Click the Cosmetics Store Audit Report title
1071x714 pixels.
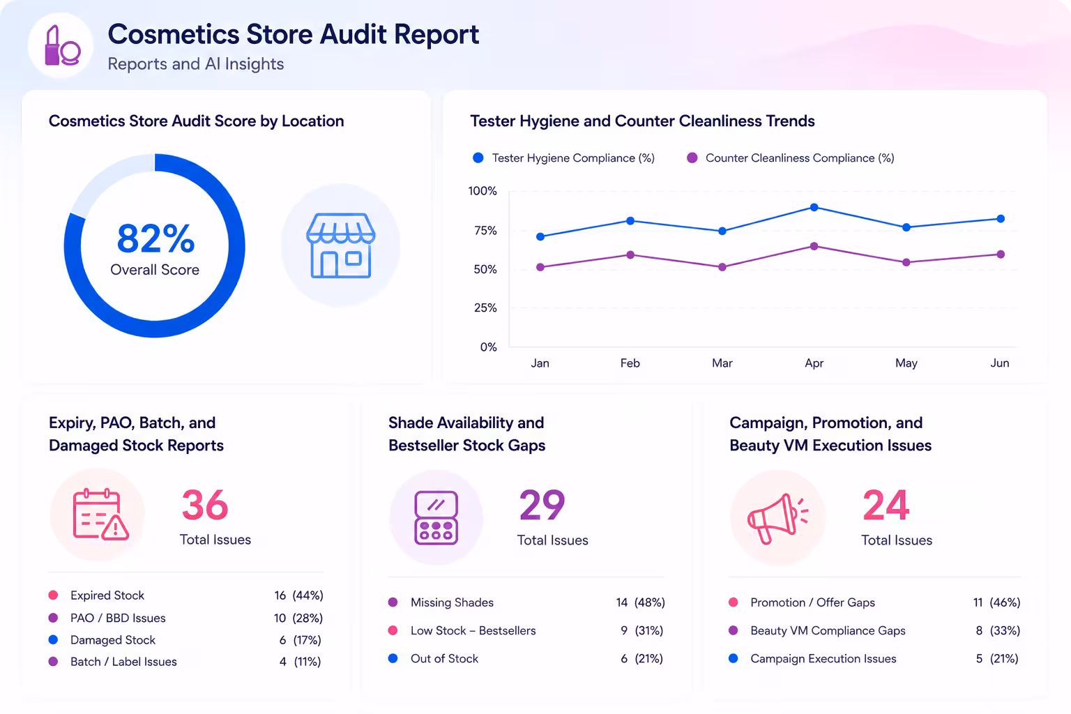294,34
